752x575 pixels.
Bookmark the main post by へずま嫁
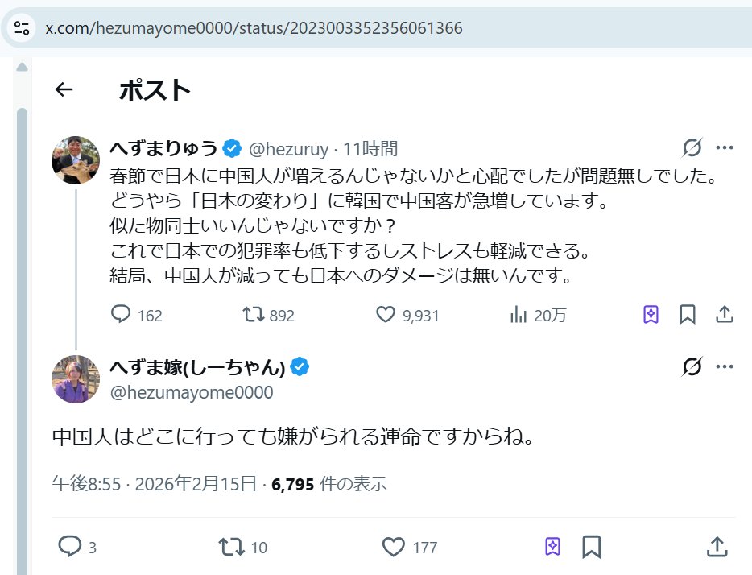[x=592, y=548]
